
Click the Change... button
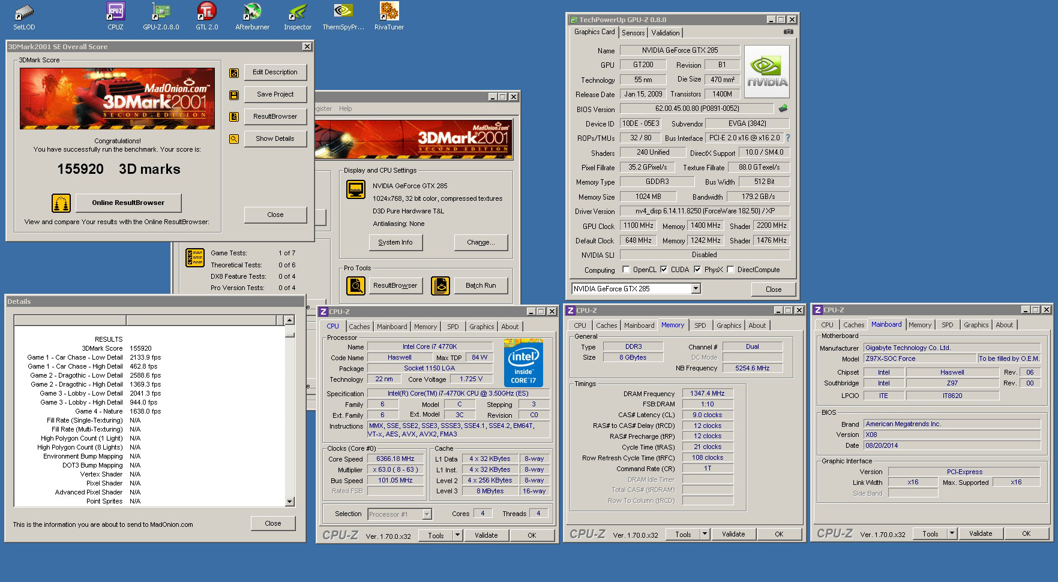[481, 243]
